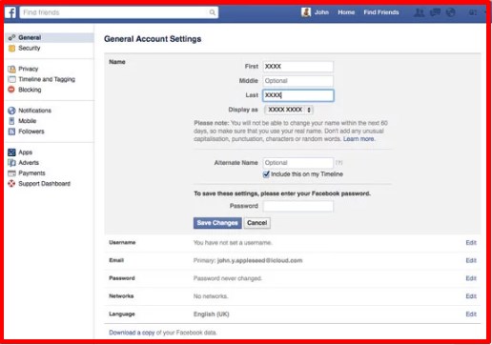The height and width of the screenshot is (345, 492).
Task: Open Followers settings
Action: pos(31,132)
